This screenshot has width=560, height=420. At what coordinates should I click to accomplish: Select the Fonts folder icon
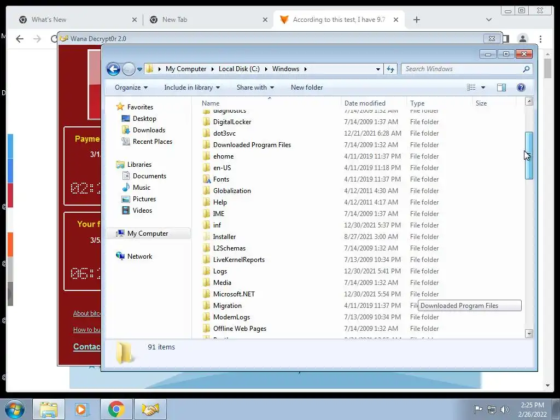(x=206, y=179)
